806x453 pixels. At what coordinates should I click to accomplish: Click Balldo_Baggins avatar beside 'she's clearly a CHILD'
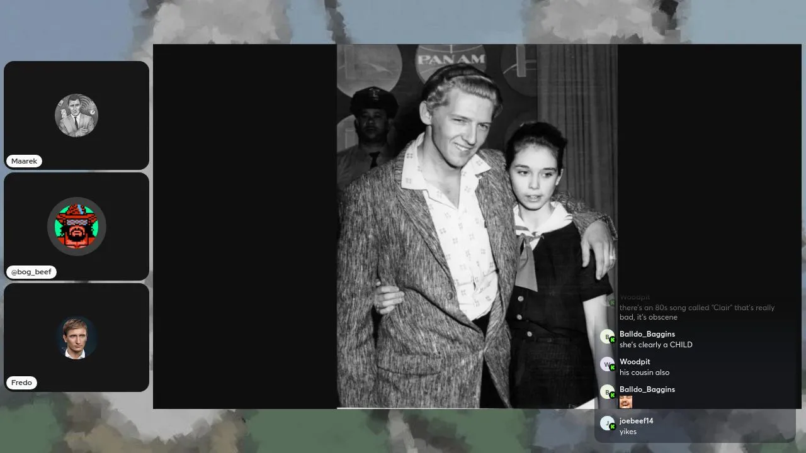607,337
